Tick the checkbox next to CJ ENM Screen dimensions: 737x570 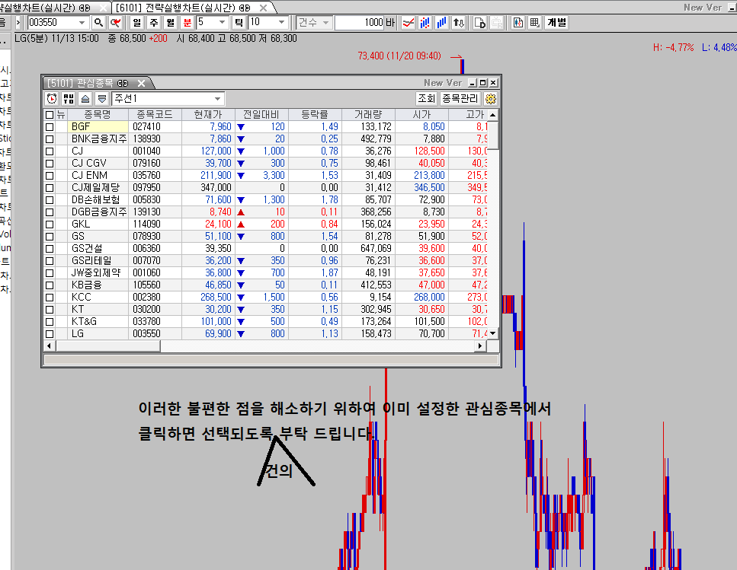(x=50, y=176)
